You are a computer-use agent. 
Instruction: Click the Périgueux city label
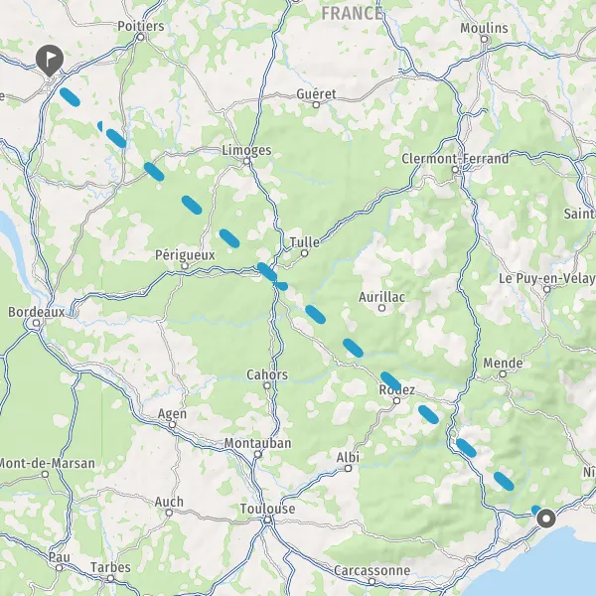tap(185, 255)
